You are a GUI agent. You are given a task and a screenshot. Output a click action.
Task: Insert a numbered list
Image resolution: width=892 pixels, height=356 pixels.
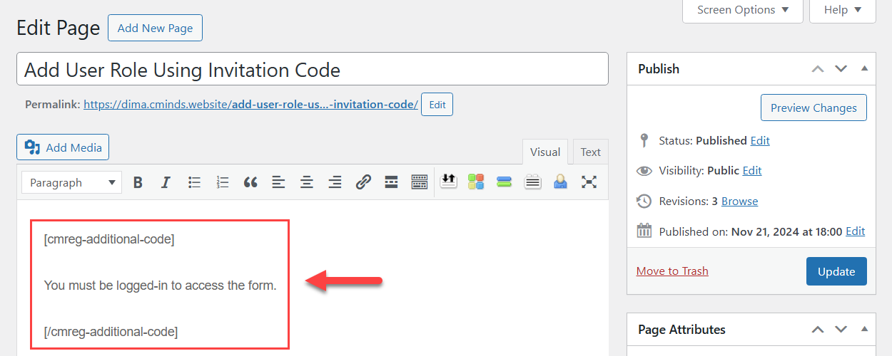click(222, 182)
